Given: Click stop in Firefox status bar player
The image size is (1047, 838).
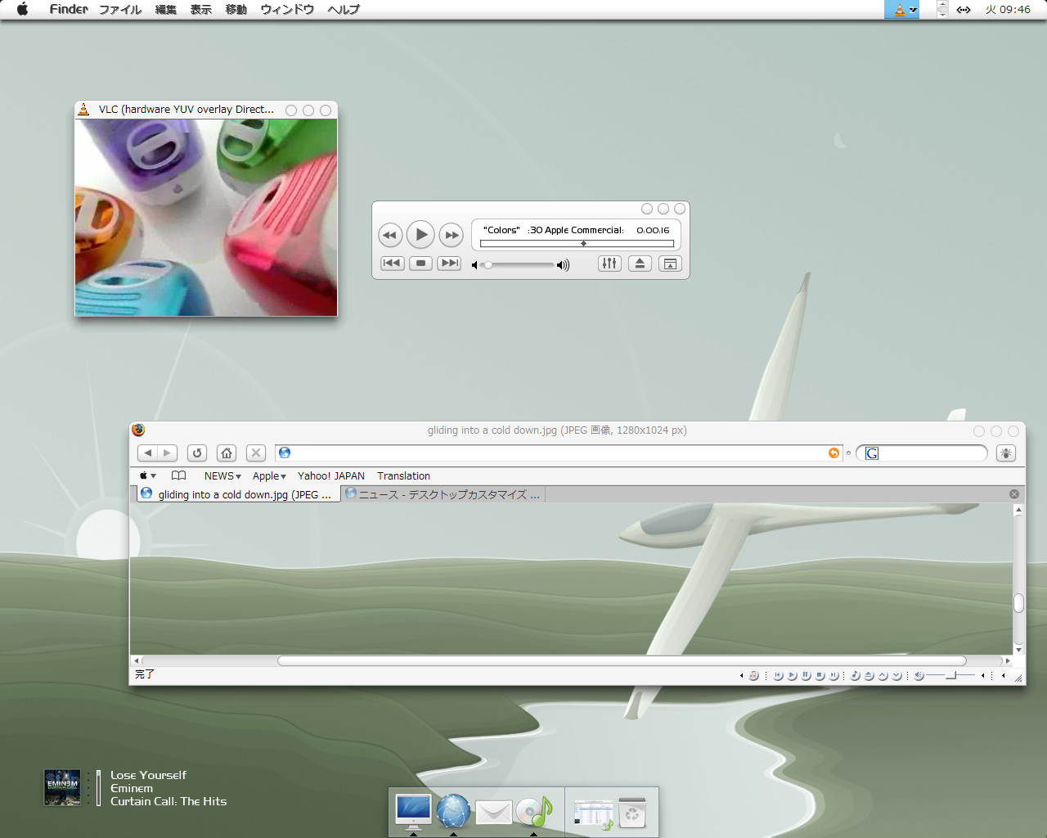Looking at the screenshot, I should pyautogui.click(x=820, y=675).
